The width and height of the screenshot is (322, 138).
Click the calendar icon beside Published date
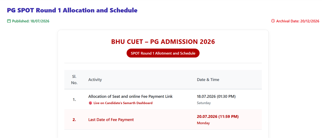[x=9, y=21]
